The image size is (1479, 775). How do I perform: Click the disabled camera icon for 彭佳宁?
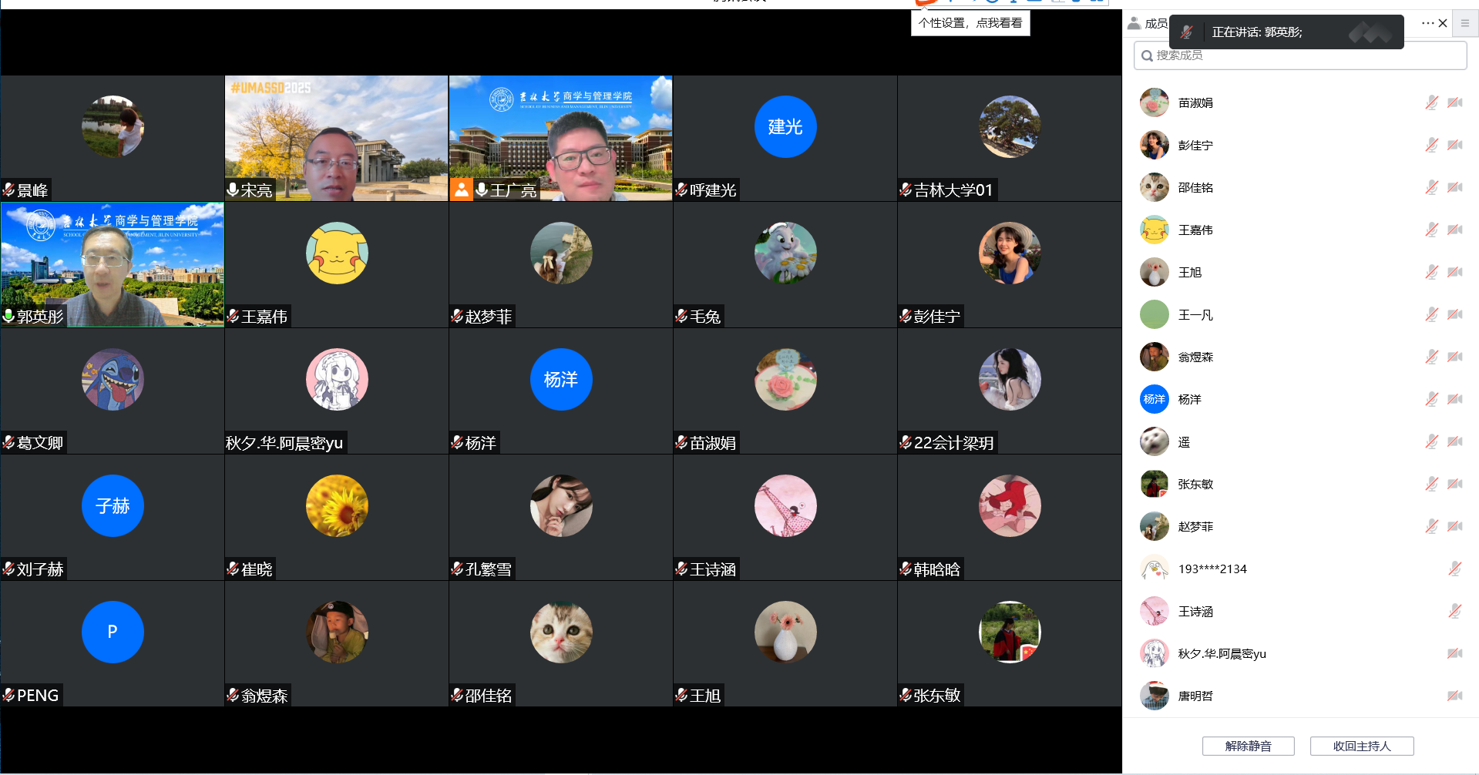(x=1454, y=145)
